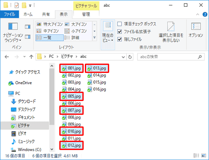Open ビデオ folder in sidebar
This screenshot has height=160, width=209.
(19, 134)
